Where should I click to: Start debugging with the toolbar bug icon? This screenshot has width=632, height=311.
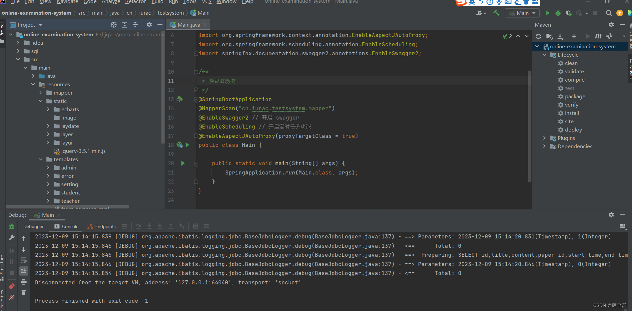(558, 13)
